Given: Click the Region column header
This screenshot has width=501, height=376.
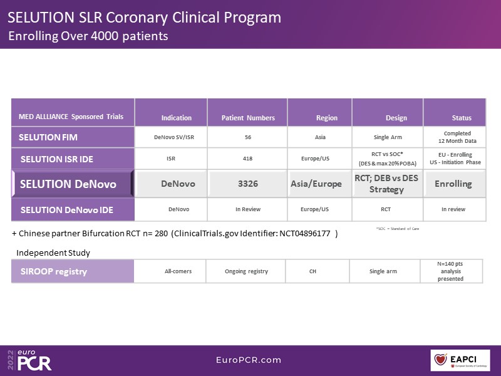Looking at the screenshot, I should (x=326, y=118).
